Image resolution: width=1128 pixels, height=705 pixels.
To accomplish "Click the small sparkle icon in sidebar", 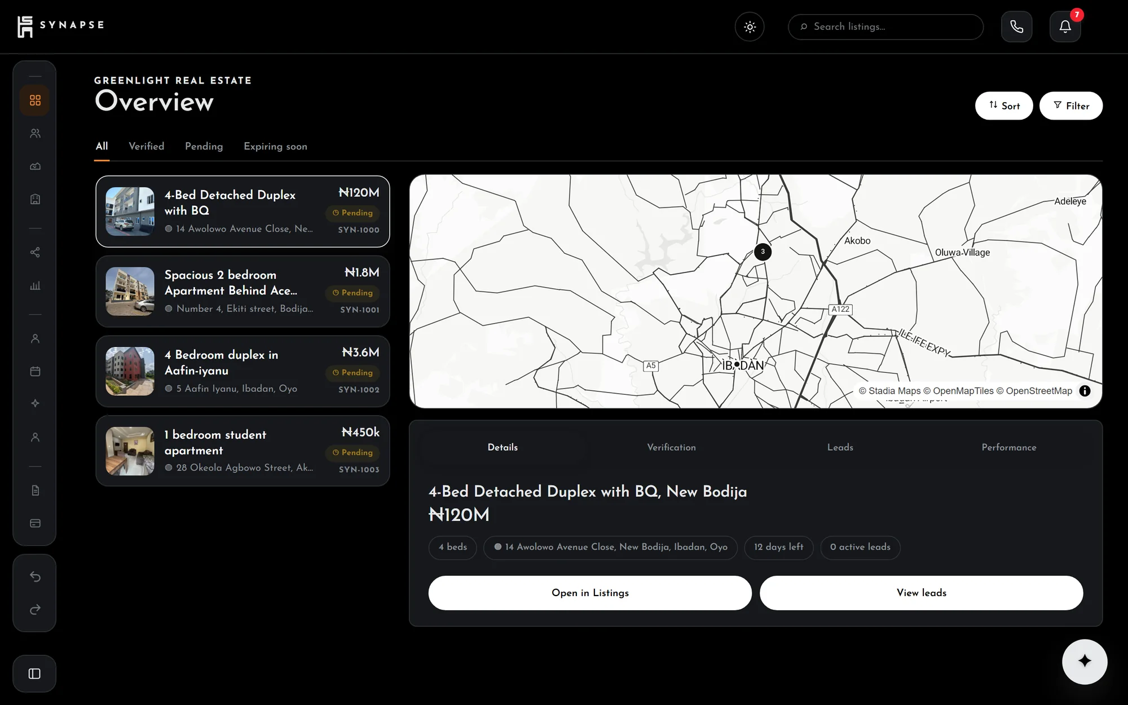I will [35, 403].
